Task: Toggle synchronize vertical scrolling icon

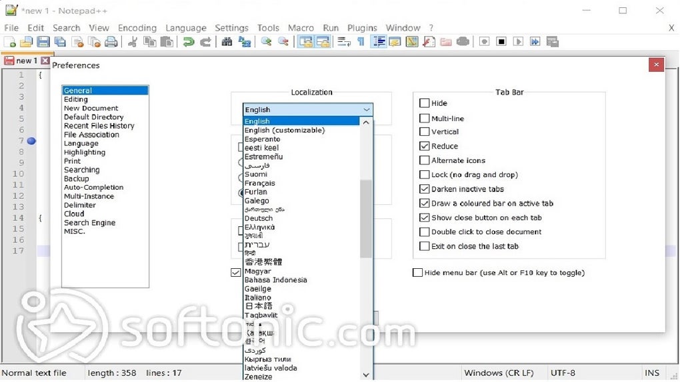Action: pyautogui.click(x=306, y=41)
